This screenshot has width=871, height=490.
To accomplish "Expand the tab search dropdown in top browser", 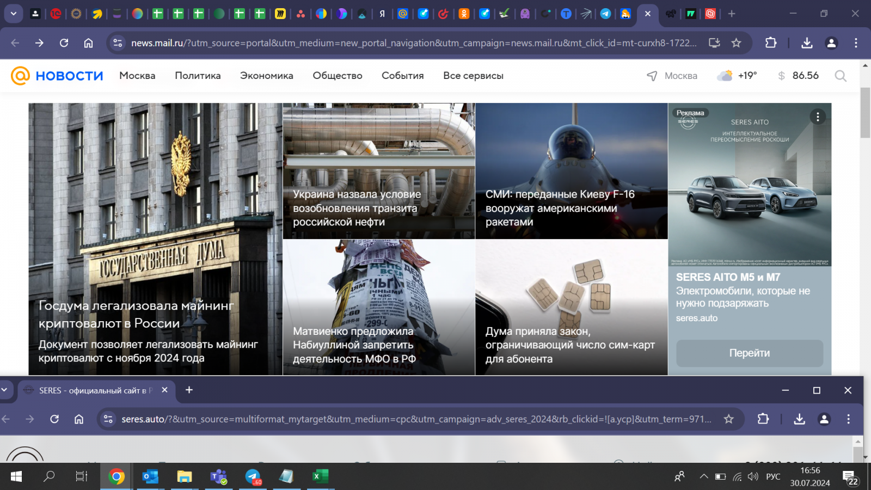I will [x=13, y=14].
